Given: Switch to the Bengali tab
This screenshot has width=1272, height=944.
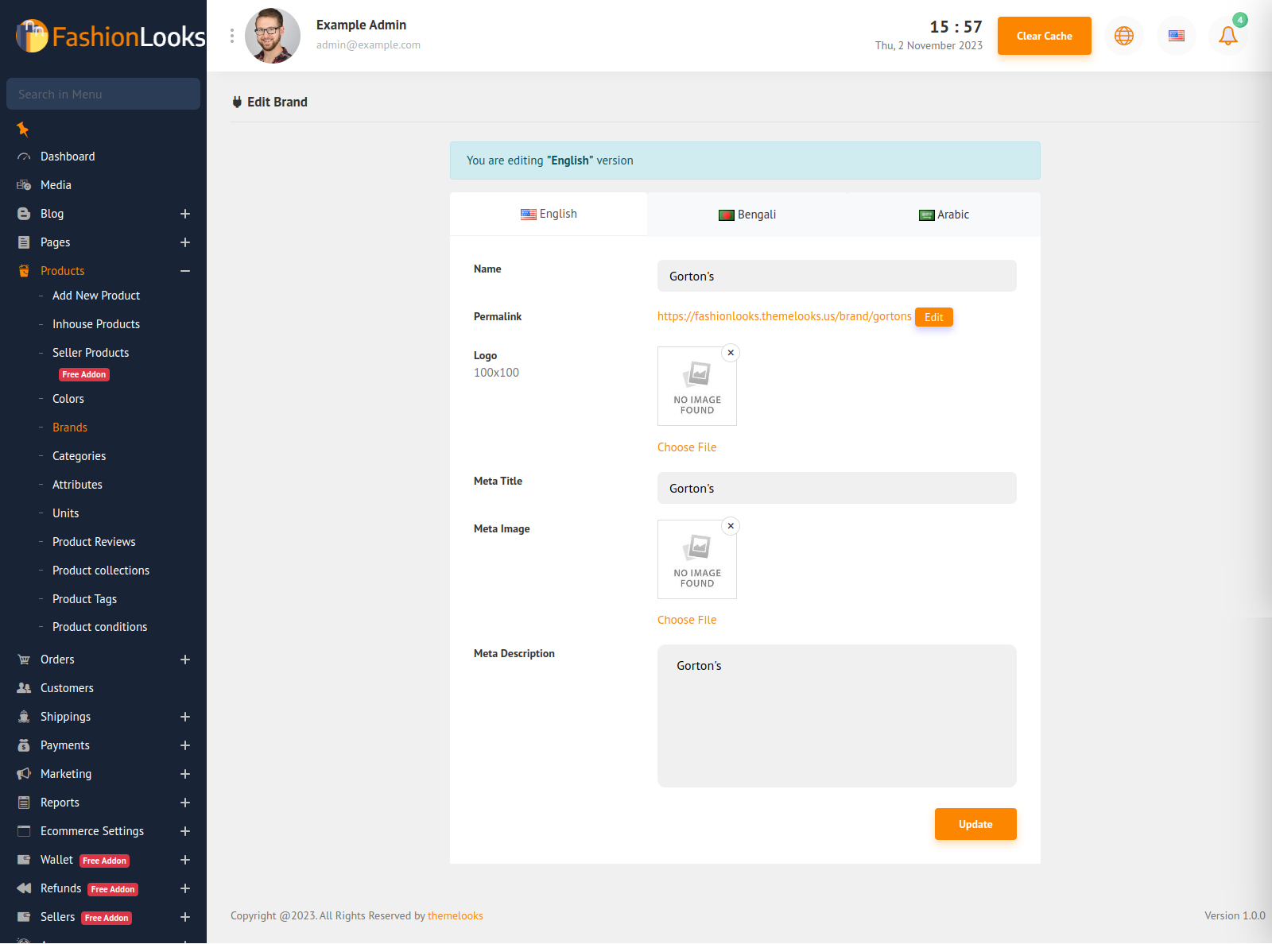Looking at the screenshot, I should coord(747,215).
